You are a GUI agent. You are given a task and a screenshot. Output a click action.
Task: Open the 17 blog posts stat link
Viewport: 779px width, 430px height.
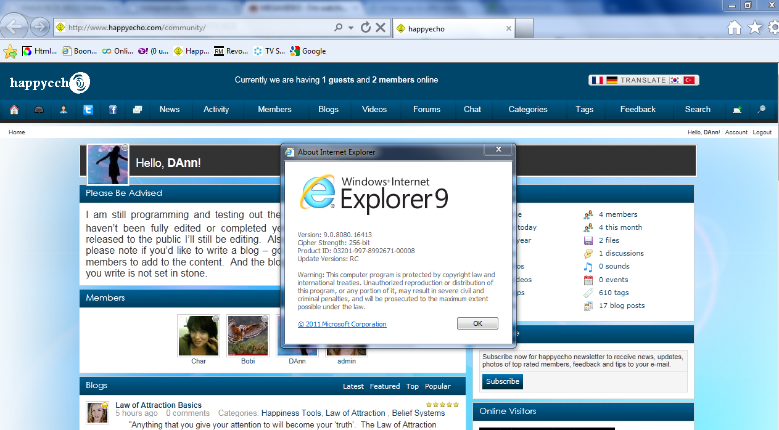622,306
